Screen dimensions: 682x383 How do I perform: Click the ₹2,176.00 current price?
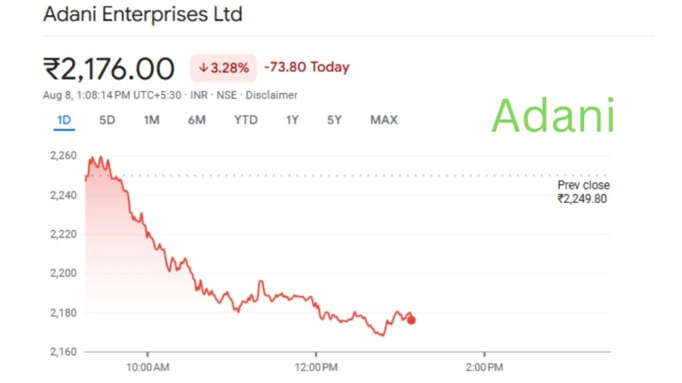coord(109,68)
